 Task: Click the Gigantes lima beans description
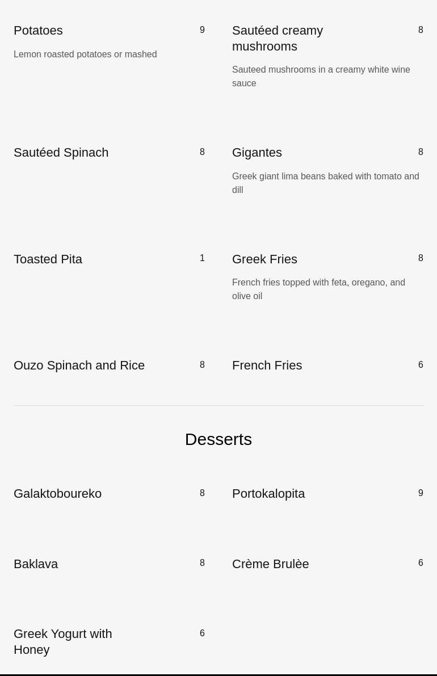[325, 183]
